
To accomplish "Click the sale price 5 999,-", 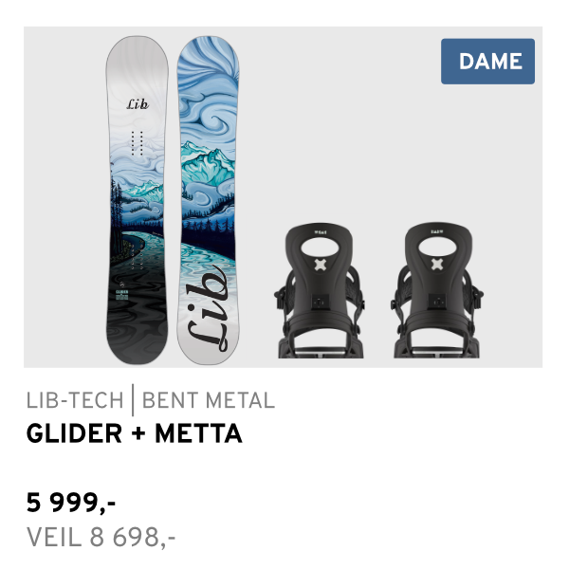I will 71,502.
